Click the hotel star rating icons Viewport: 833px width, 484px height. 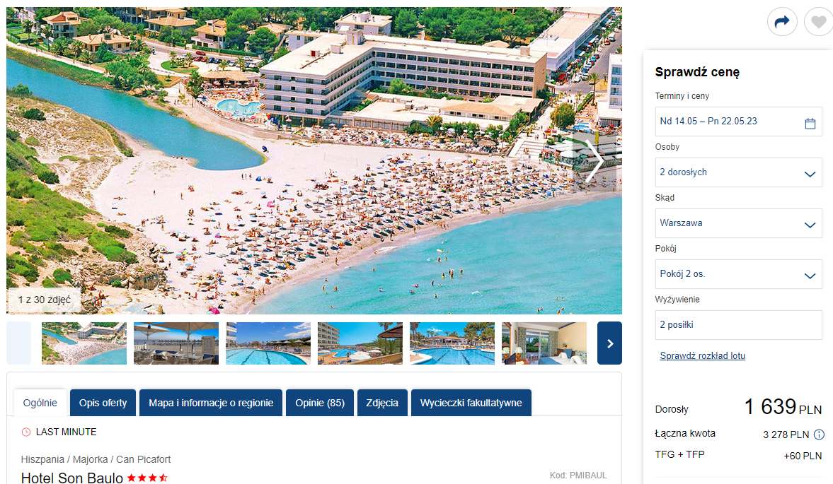point(147,478)
